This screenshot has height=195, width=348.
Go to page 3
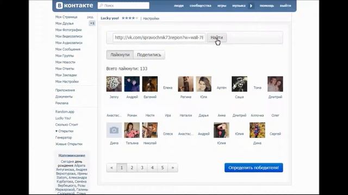tap(142, 168)
